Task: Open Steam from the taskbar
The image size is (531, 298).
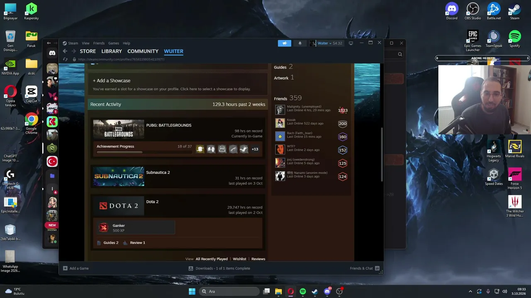Action: (x=315, y=291)
